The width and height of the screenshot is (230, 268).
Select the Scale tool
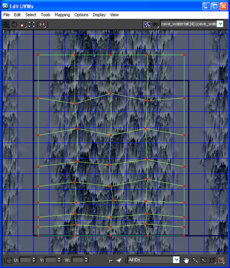pyautogui.click(x=23, y=25)
